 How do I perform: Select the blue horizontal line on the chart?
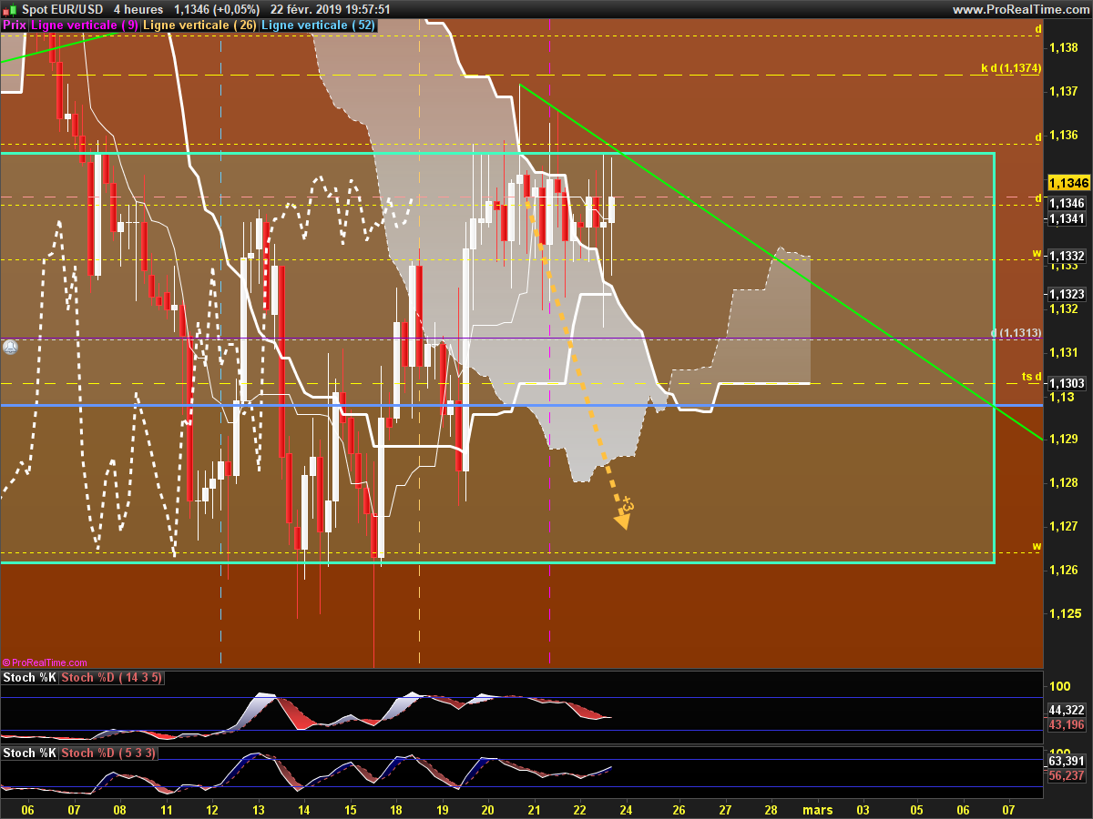tap(521, 405)
